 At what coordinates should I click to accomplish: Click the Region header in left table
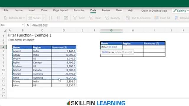pos(42,47)
